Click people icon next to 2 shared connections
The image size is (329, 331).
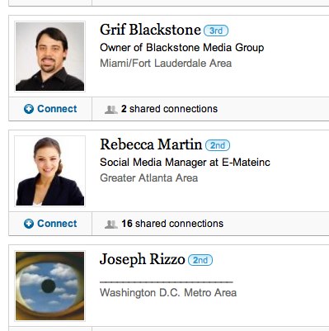click(x=110, y=110)
